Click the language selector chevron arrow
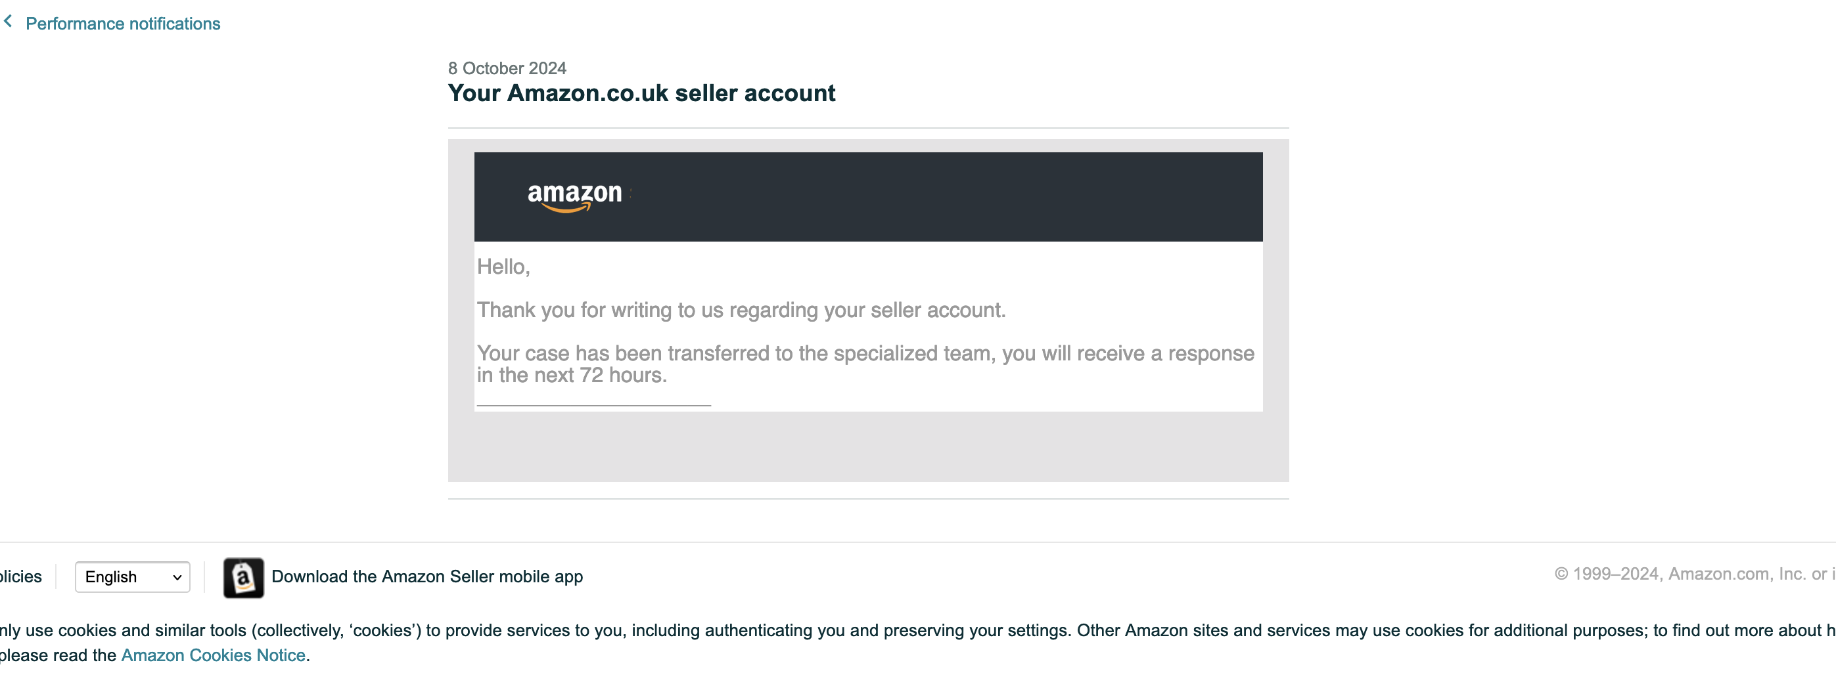The image size is (1836, 688). point(177,578)
